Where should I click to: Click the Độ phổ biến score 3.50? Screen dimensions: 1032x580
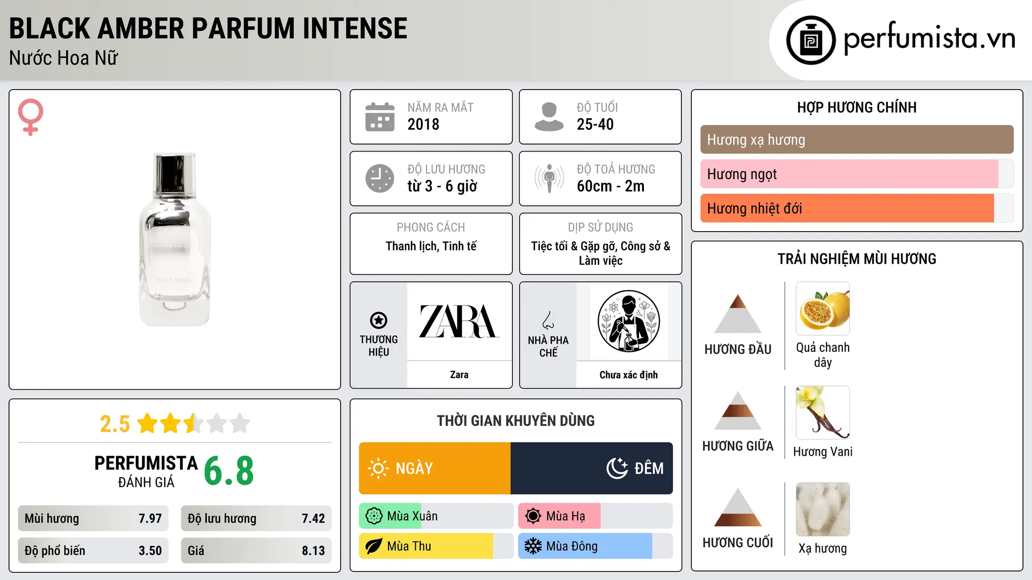click(150, 551)
